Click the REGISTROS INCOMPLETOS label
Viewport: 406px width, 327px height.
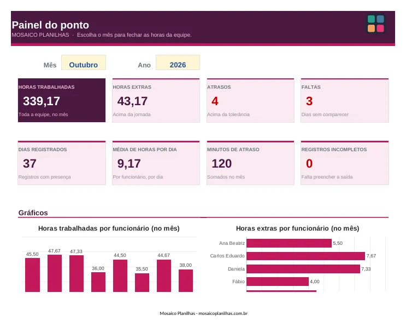[334, 150]
